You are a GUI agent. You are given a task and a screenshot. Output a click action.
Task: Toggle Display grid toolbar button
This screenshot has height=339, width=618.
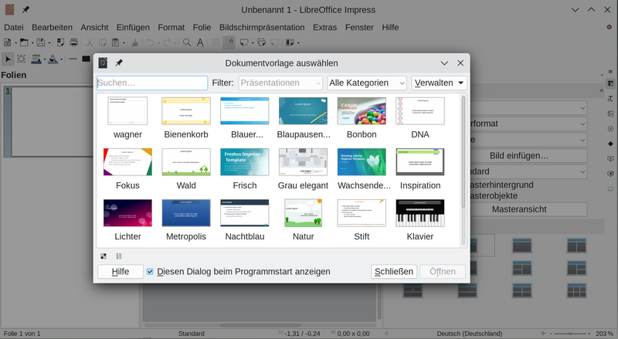(216, 42)
